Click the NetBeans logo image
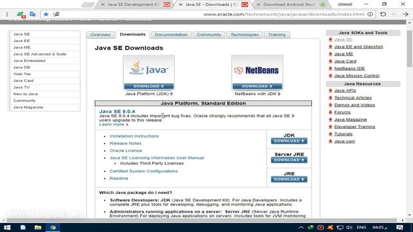The height and width of the screenshot is (232, 413). click(x=257, y=69)
